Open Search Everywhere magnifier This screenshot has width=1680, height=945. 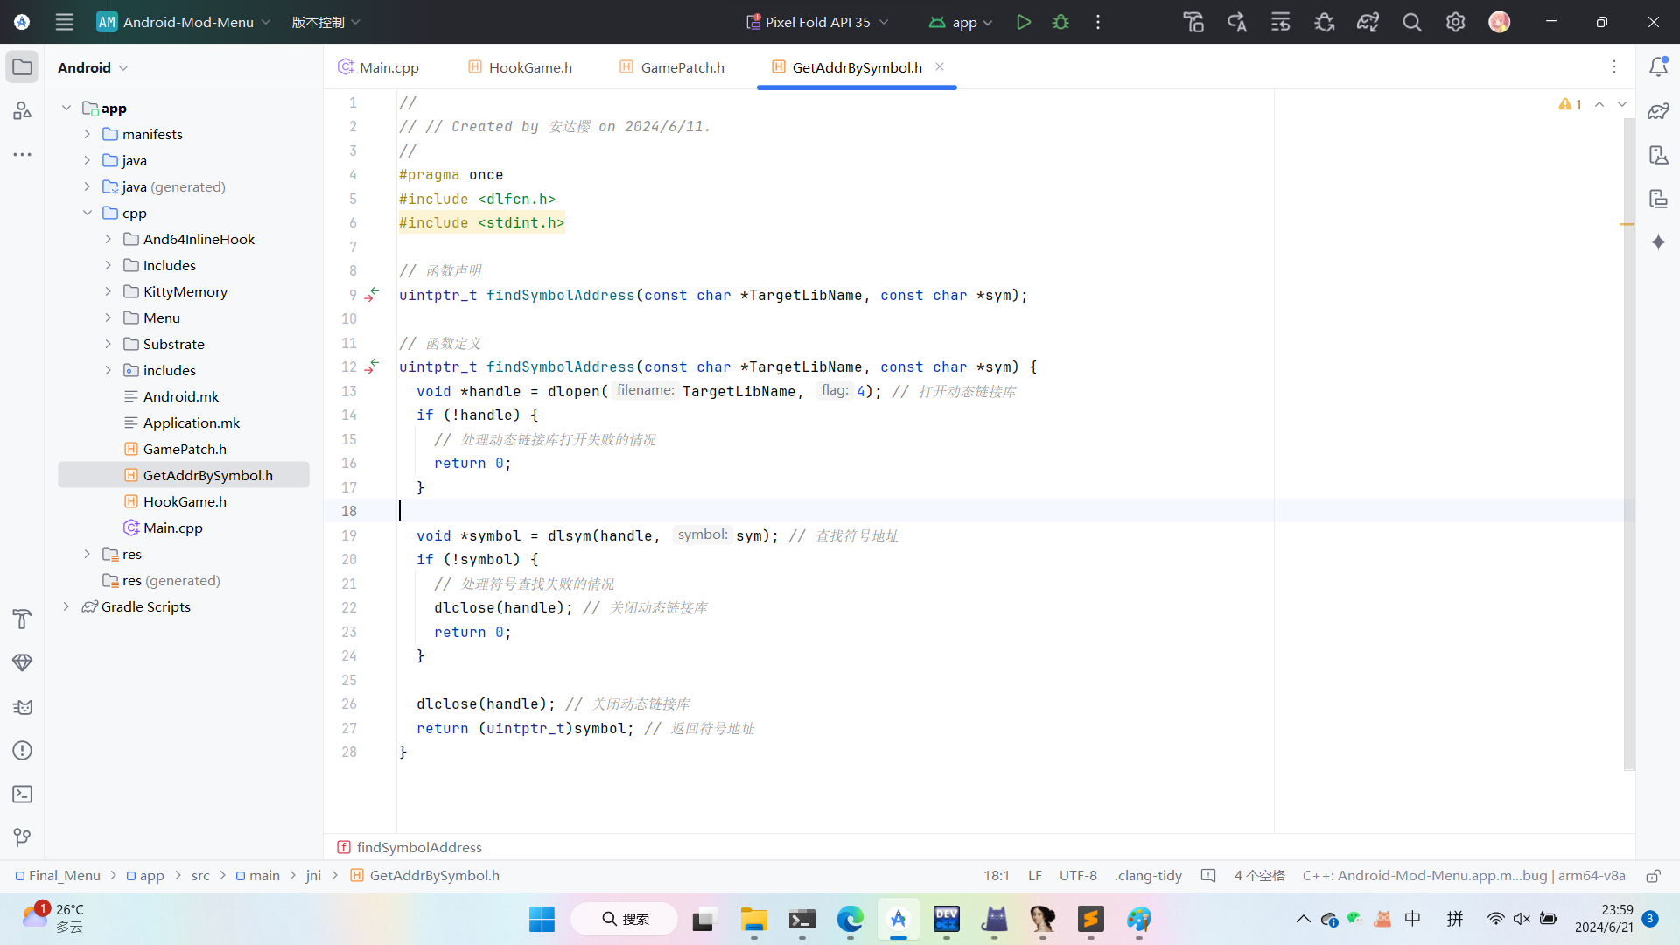(x=1412, y=22)
